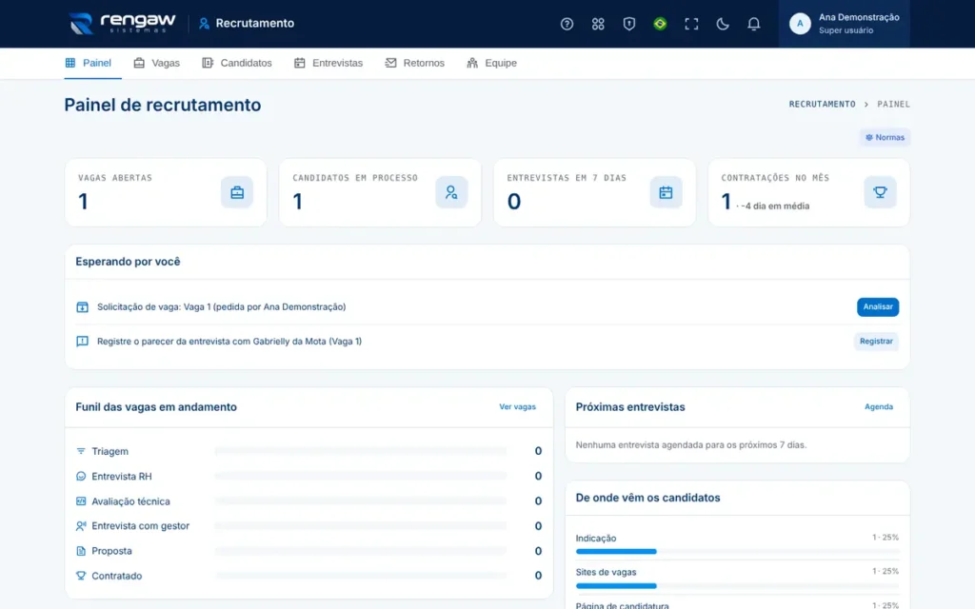The height and width of the screenshot is (609, 975).
Task: Click the Contratado stage label
Action: pos(117,576)
